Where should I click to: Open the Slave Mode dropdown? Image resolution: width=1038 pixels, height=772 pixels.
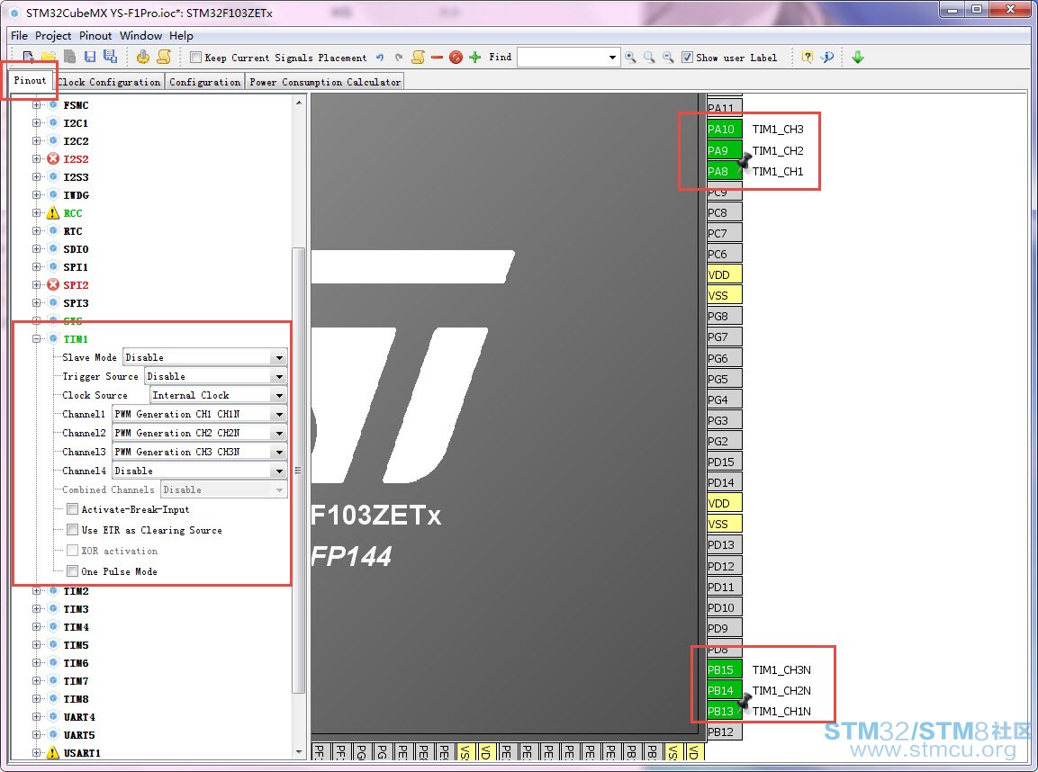pyautogui.click(x=279, y=357)
